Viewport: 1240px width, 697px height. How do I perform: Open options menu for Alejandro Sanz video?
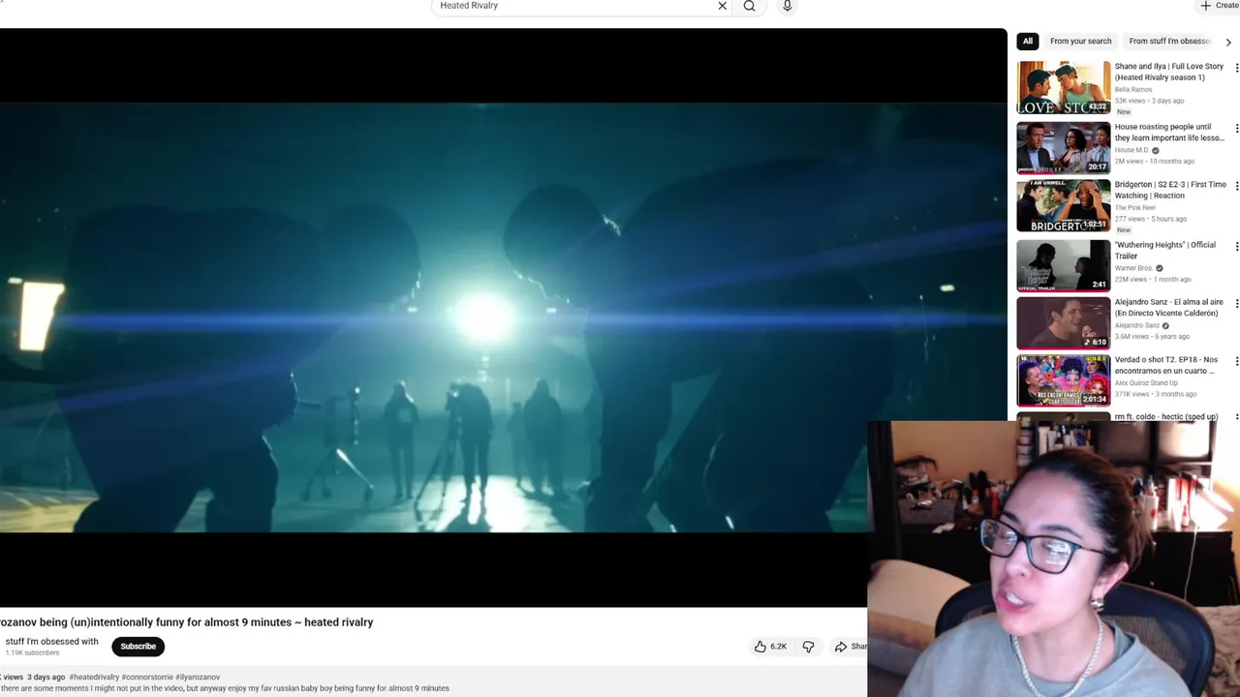[1236, 303]
